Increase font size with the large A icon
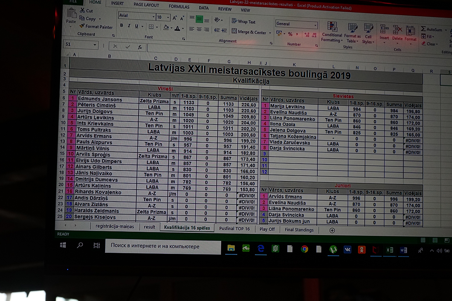Viewport: 452px width, 301px height. click(175, 18)
